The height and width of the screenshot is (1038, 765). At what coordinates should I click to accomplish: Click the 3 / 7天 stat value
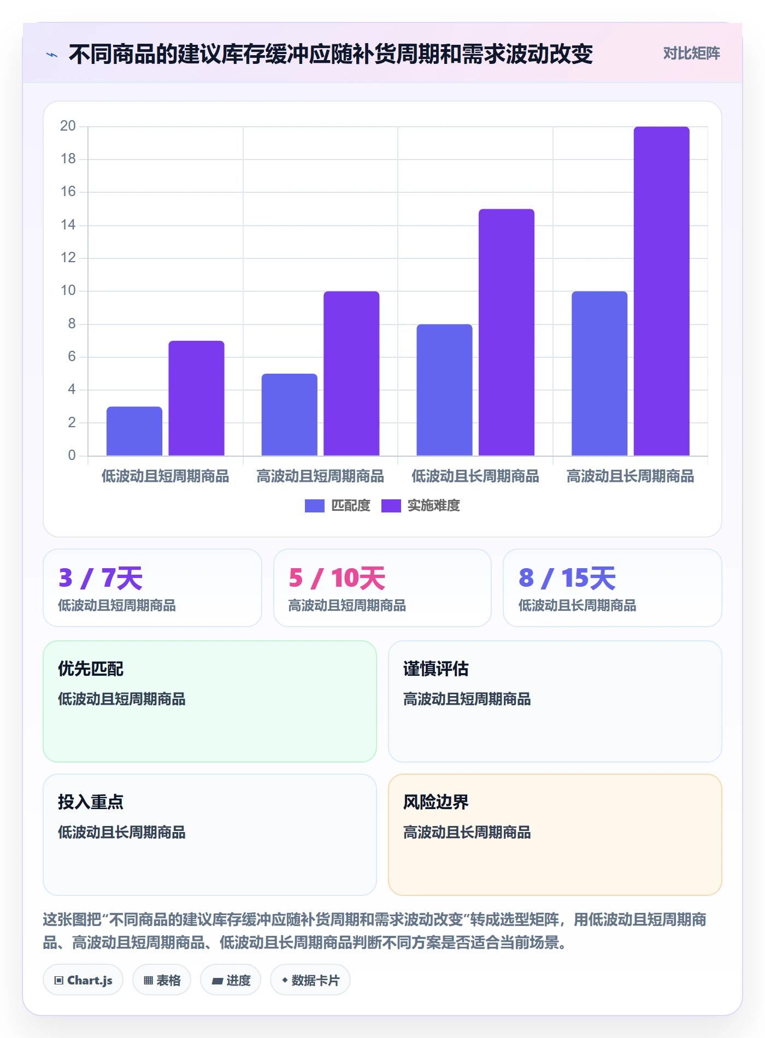(101, 578)
